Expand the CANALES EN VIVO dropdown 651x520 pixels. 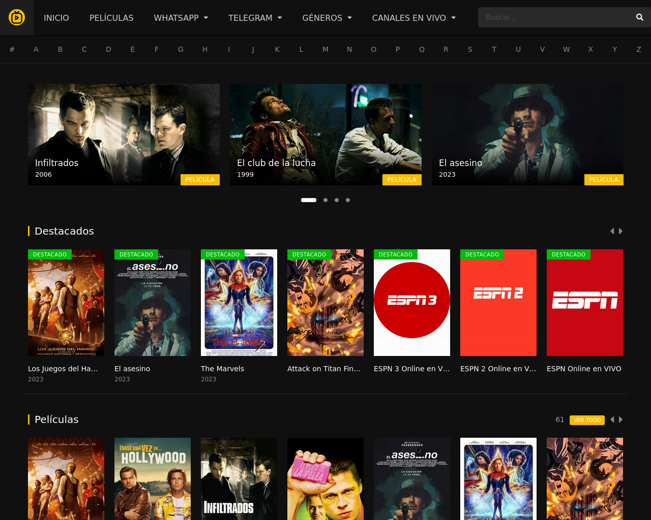(x=414, y=18)
